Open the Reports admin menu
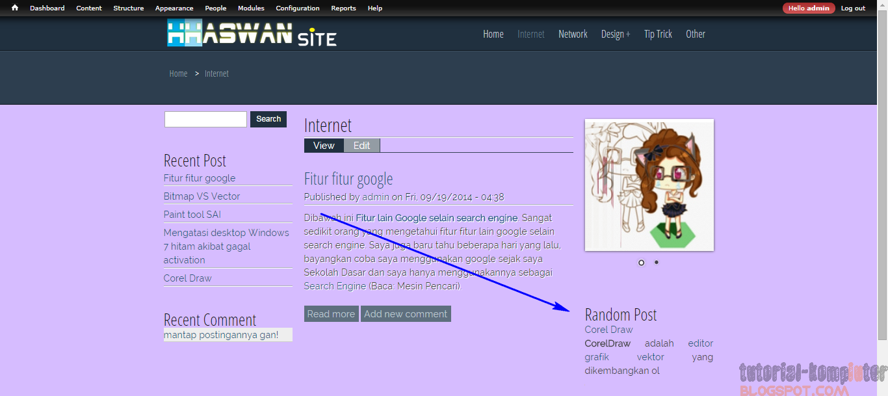This screenshot has height=396, width=888. tap(343, 8)
